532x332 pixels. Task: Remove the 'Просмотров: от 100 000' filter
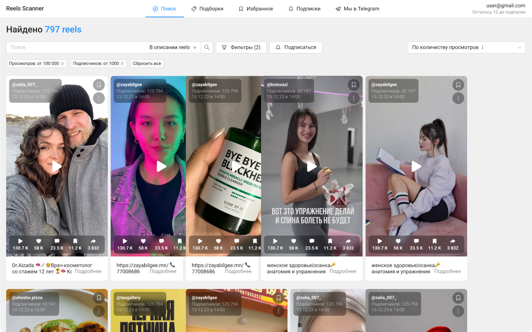click(63, 63)
